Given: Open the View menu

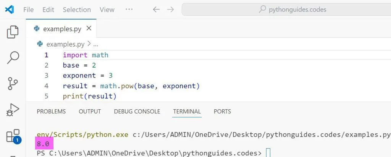Looking at the screenshot, I should (107, 10).
